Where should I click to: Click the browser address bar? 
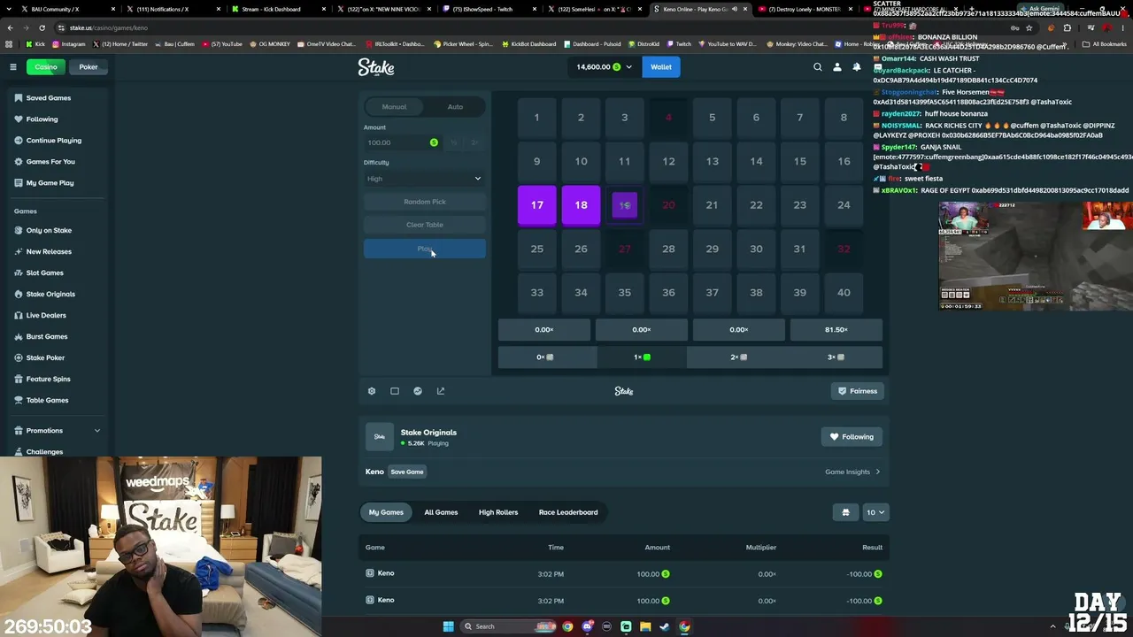pos(531,27)
